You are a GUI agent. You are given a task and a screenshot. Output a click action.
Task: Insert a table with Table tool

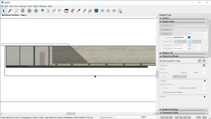(x=66, y=11)
